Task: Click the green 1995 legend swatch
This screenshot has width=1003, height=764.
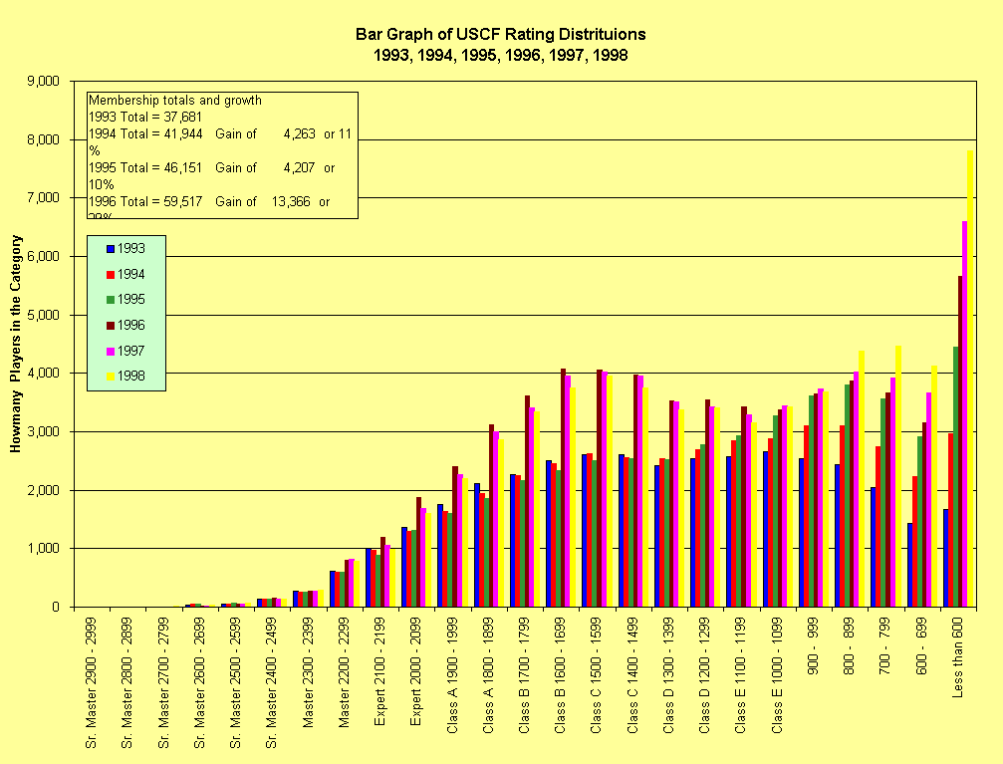Action: pos(111,299)
